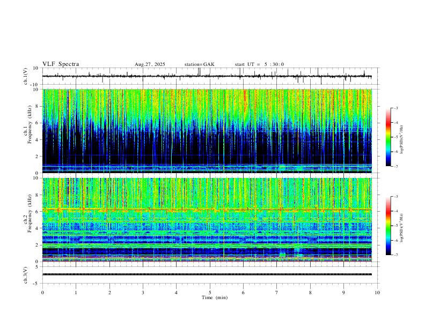Image resolution: width=425 pixels, height=328 pixels.
Task: Click time axis tick label "4"
Action: pos(176,293)
